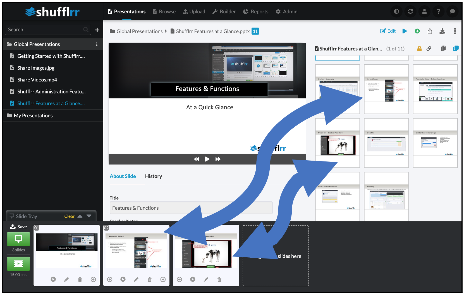Viewport: 464px width, 295px height.
Task: Open the chat comments icon in the header
Action: pos(452,11)
